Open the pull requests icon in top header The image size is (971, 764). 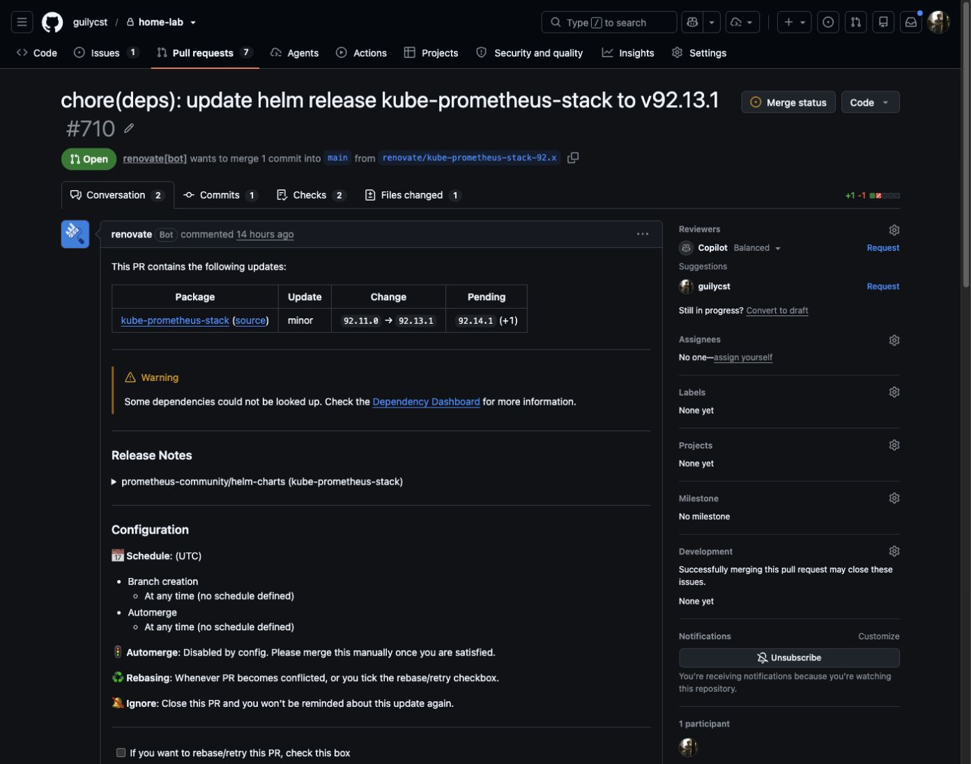[855, 22]
